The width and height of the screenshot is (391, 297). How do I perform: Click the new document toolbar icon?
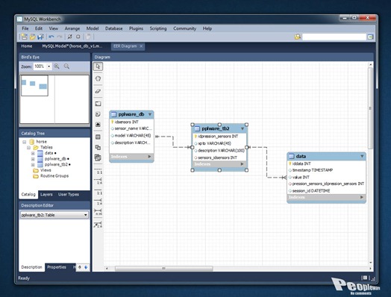click(x=24, y=37)
